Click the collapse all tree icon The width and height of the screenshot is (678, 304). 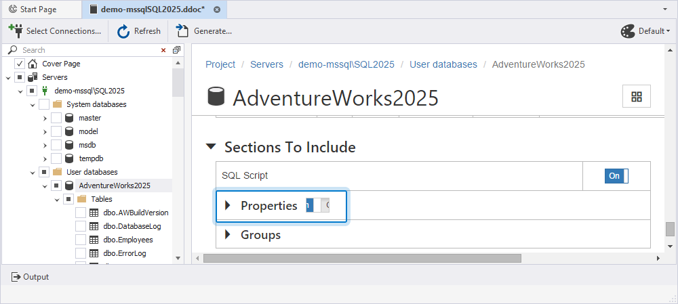pyautogui.click(x=176, y=50)
